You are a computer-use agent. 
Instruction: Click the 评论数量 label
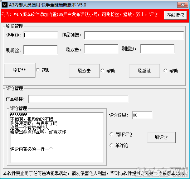coord(119,115)
